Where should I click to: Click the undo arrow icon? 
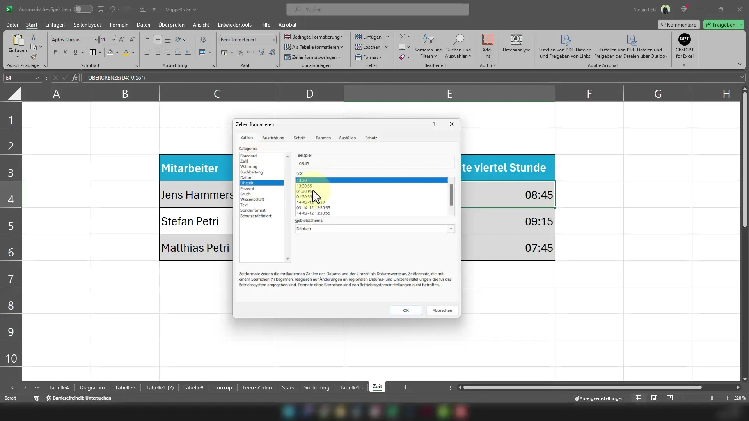(x=112, y=9)
